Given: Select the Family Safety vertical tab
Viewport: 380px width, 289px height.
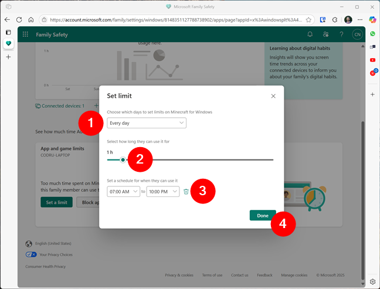Looking at the screenshot, I should point(8,43).
